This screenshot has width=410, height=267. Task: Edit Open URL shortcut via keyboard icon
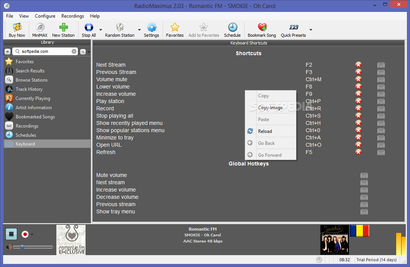381,145
